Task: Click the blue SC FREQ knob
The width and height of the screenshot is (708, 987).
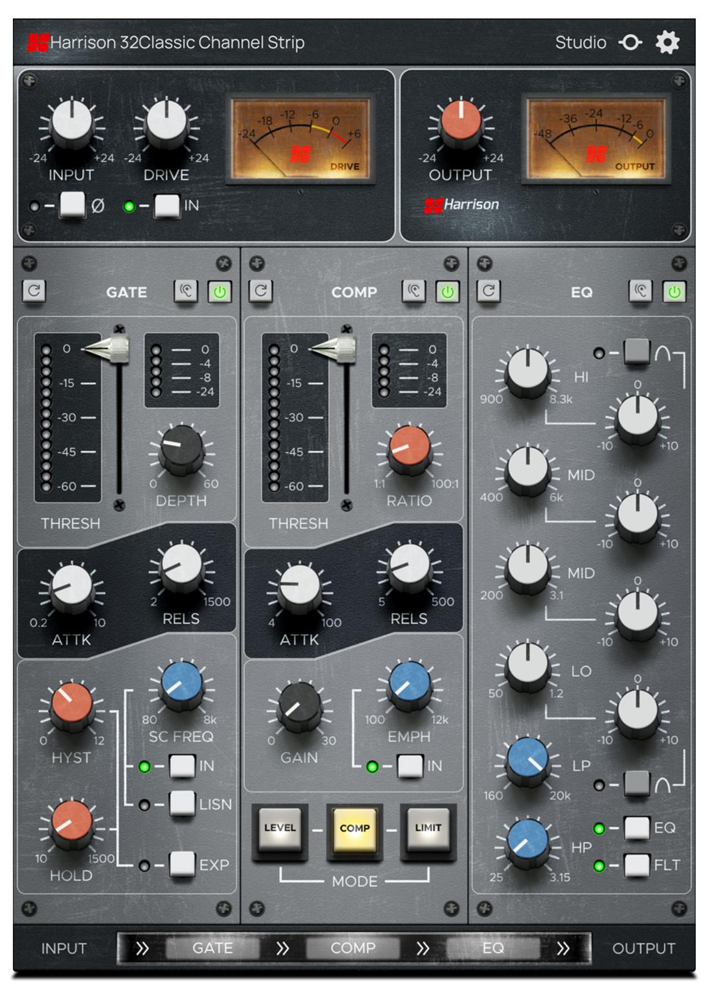Action: coord(182,685)
